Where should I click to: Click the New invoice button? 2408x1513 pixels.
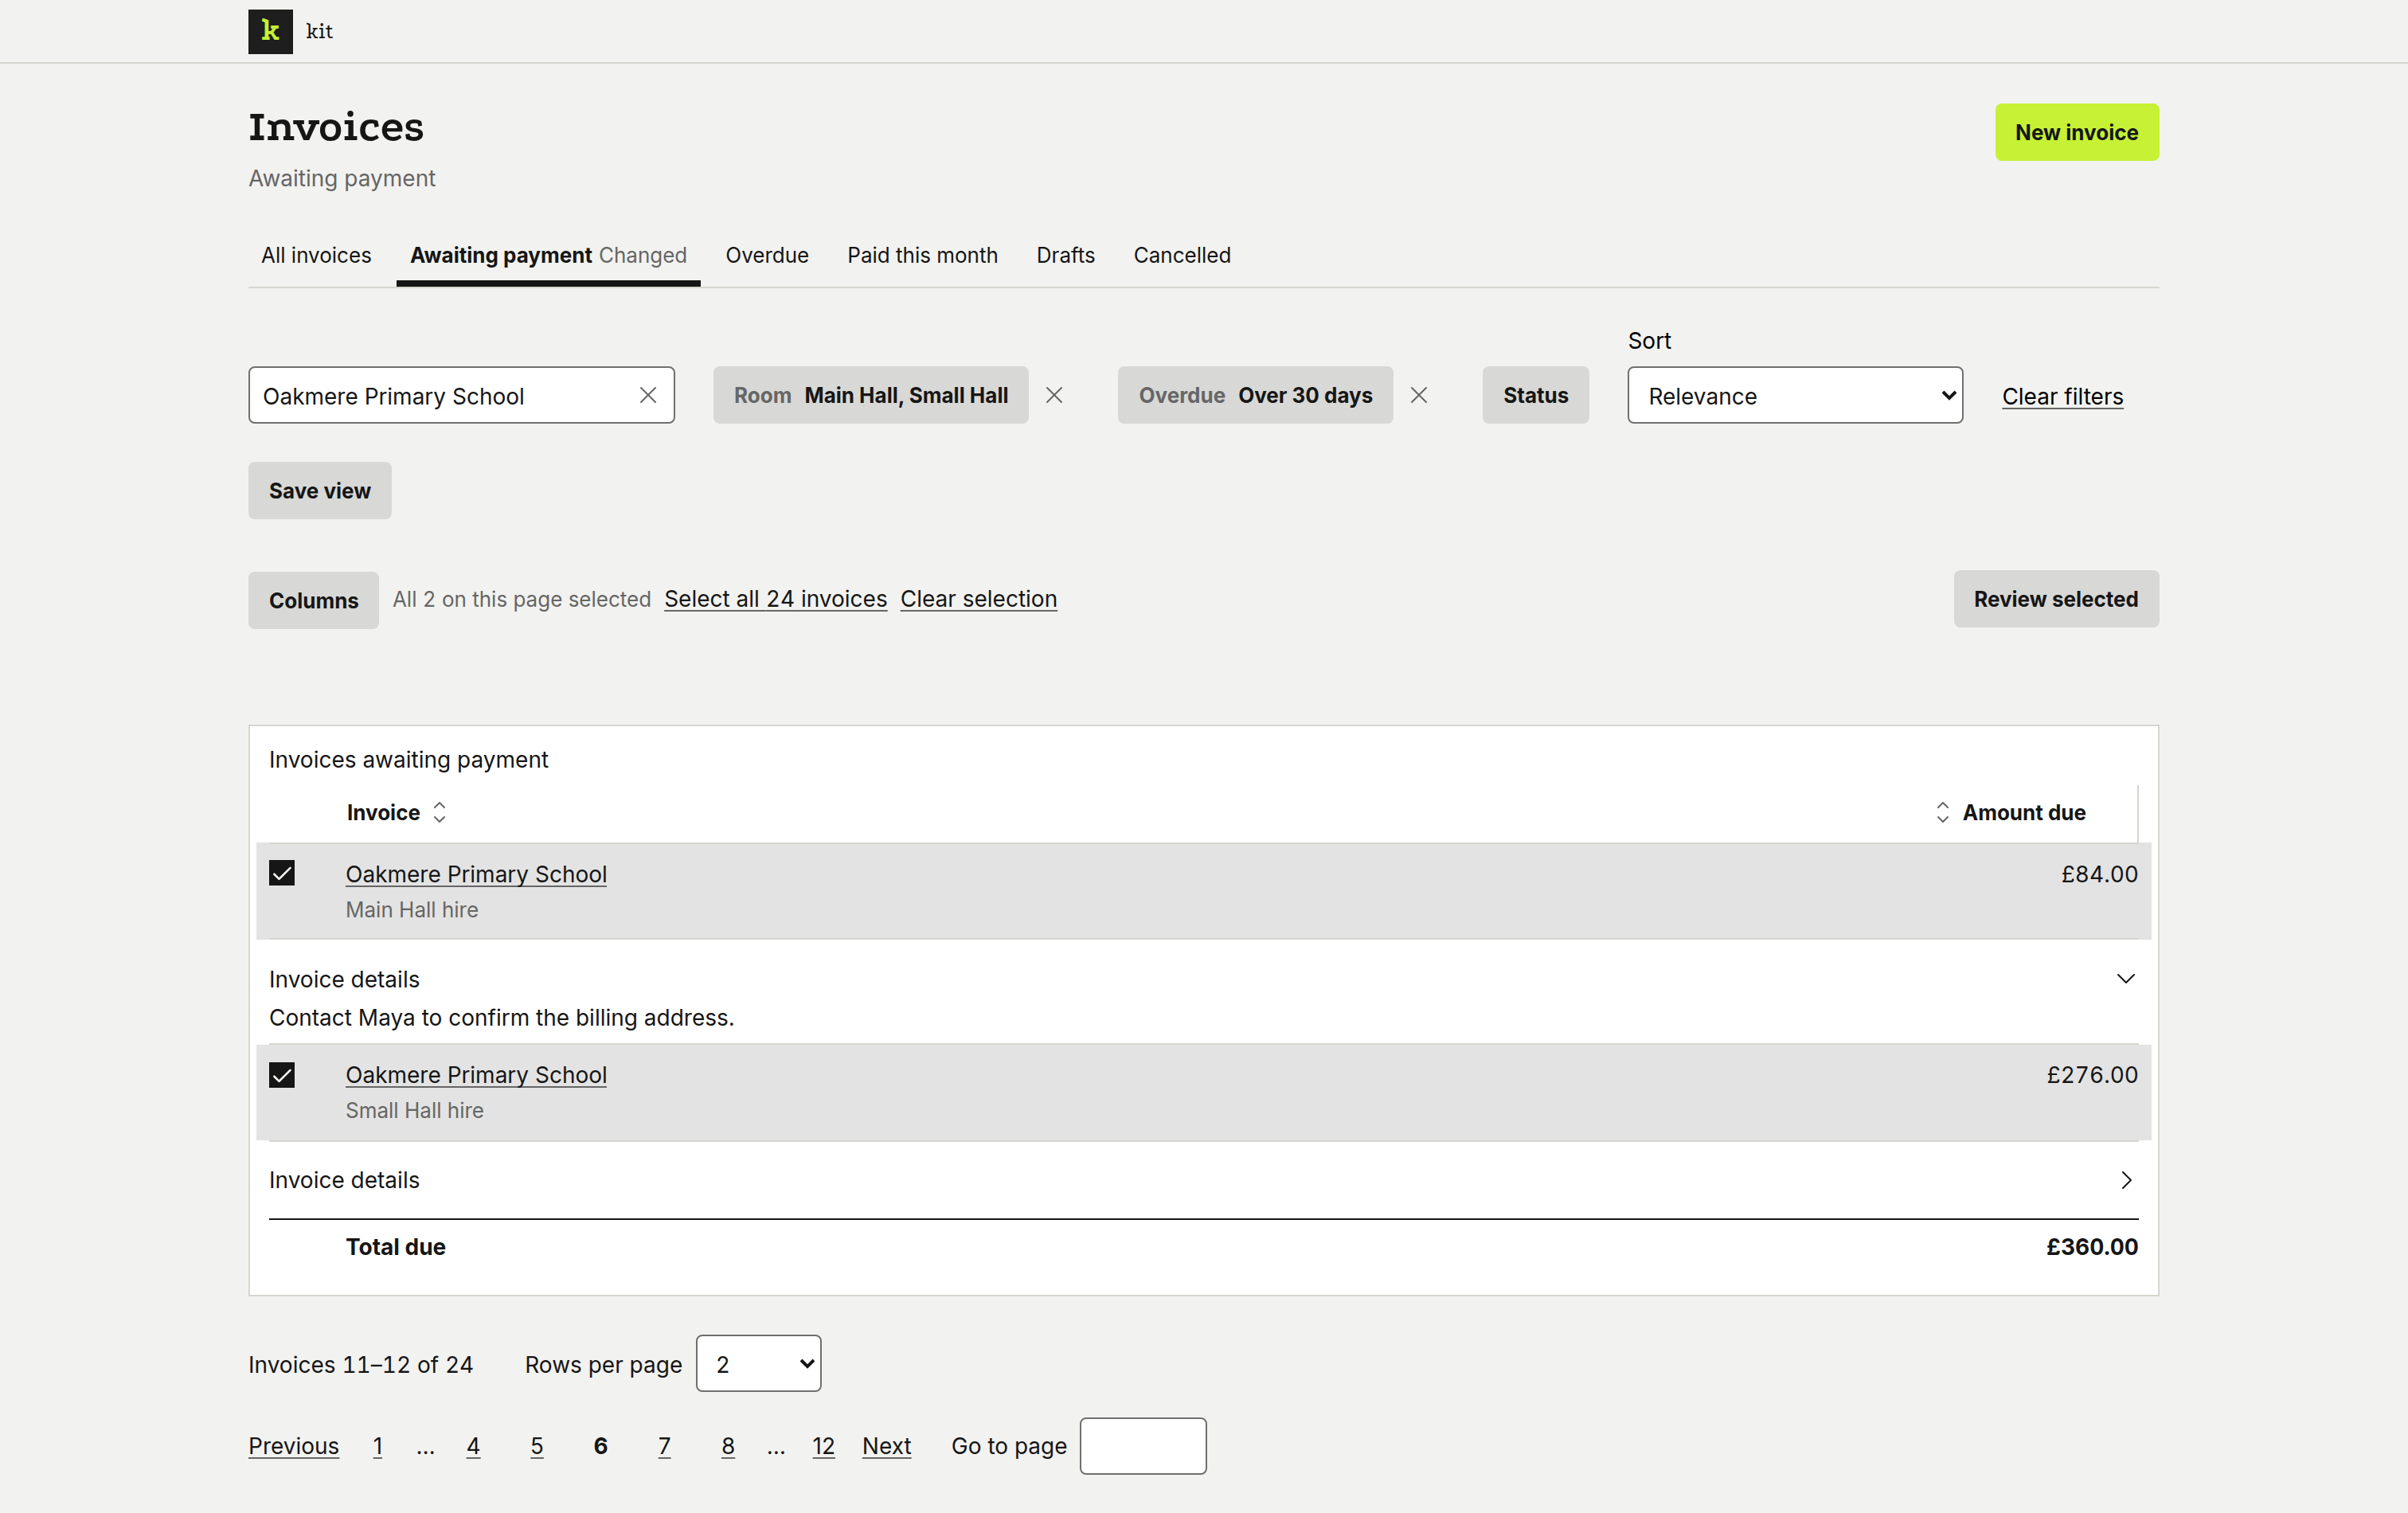pos(2076,132)
